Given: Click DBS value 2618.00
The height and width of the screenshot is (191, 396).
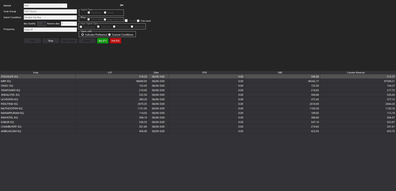Looking at the screenshot, I should pos(314,104).
